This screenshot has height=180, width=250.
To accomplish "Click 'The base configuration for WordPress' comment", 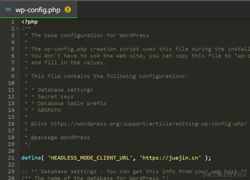I will 90,35.
